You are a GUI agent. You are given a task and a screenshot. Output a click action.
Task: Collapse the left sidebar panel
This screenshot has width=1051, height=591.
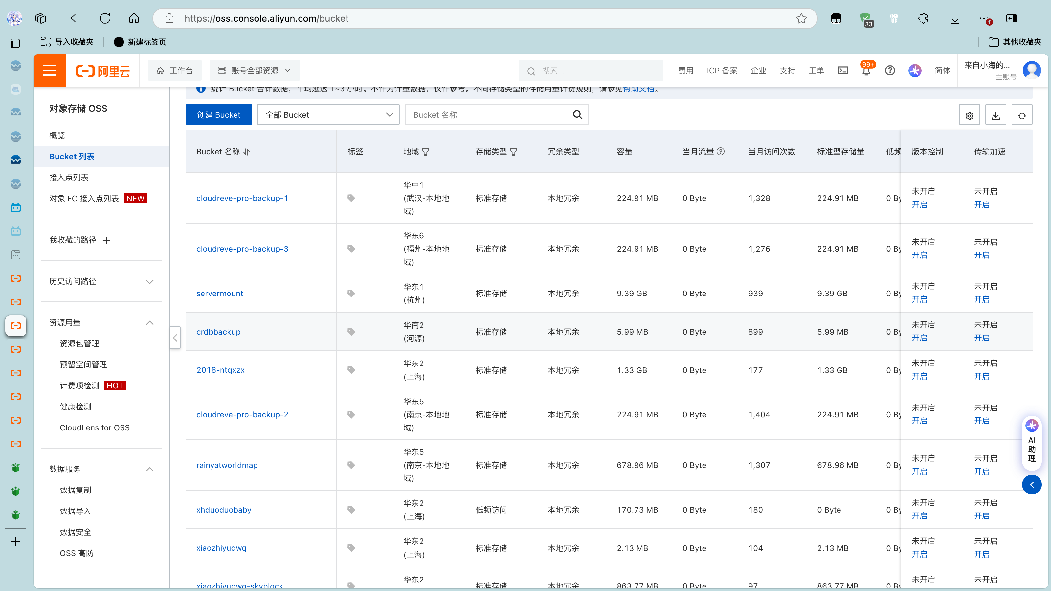(x=175, y=337)
